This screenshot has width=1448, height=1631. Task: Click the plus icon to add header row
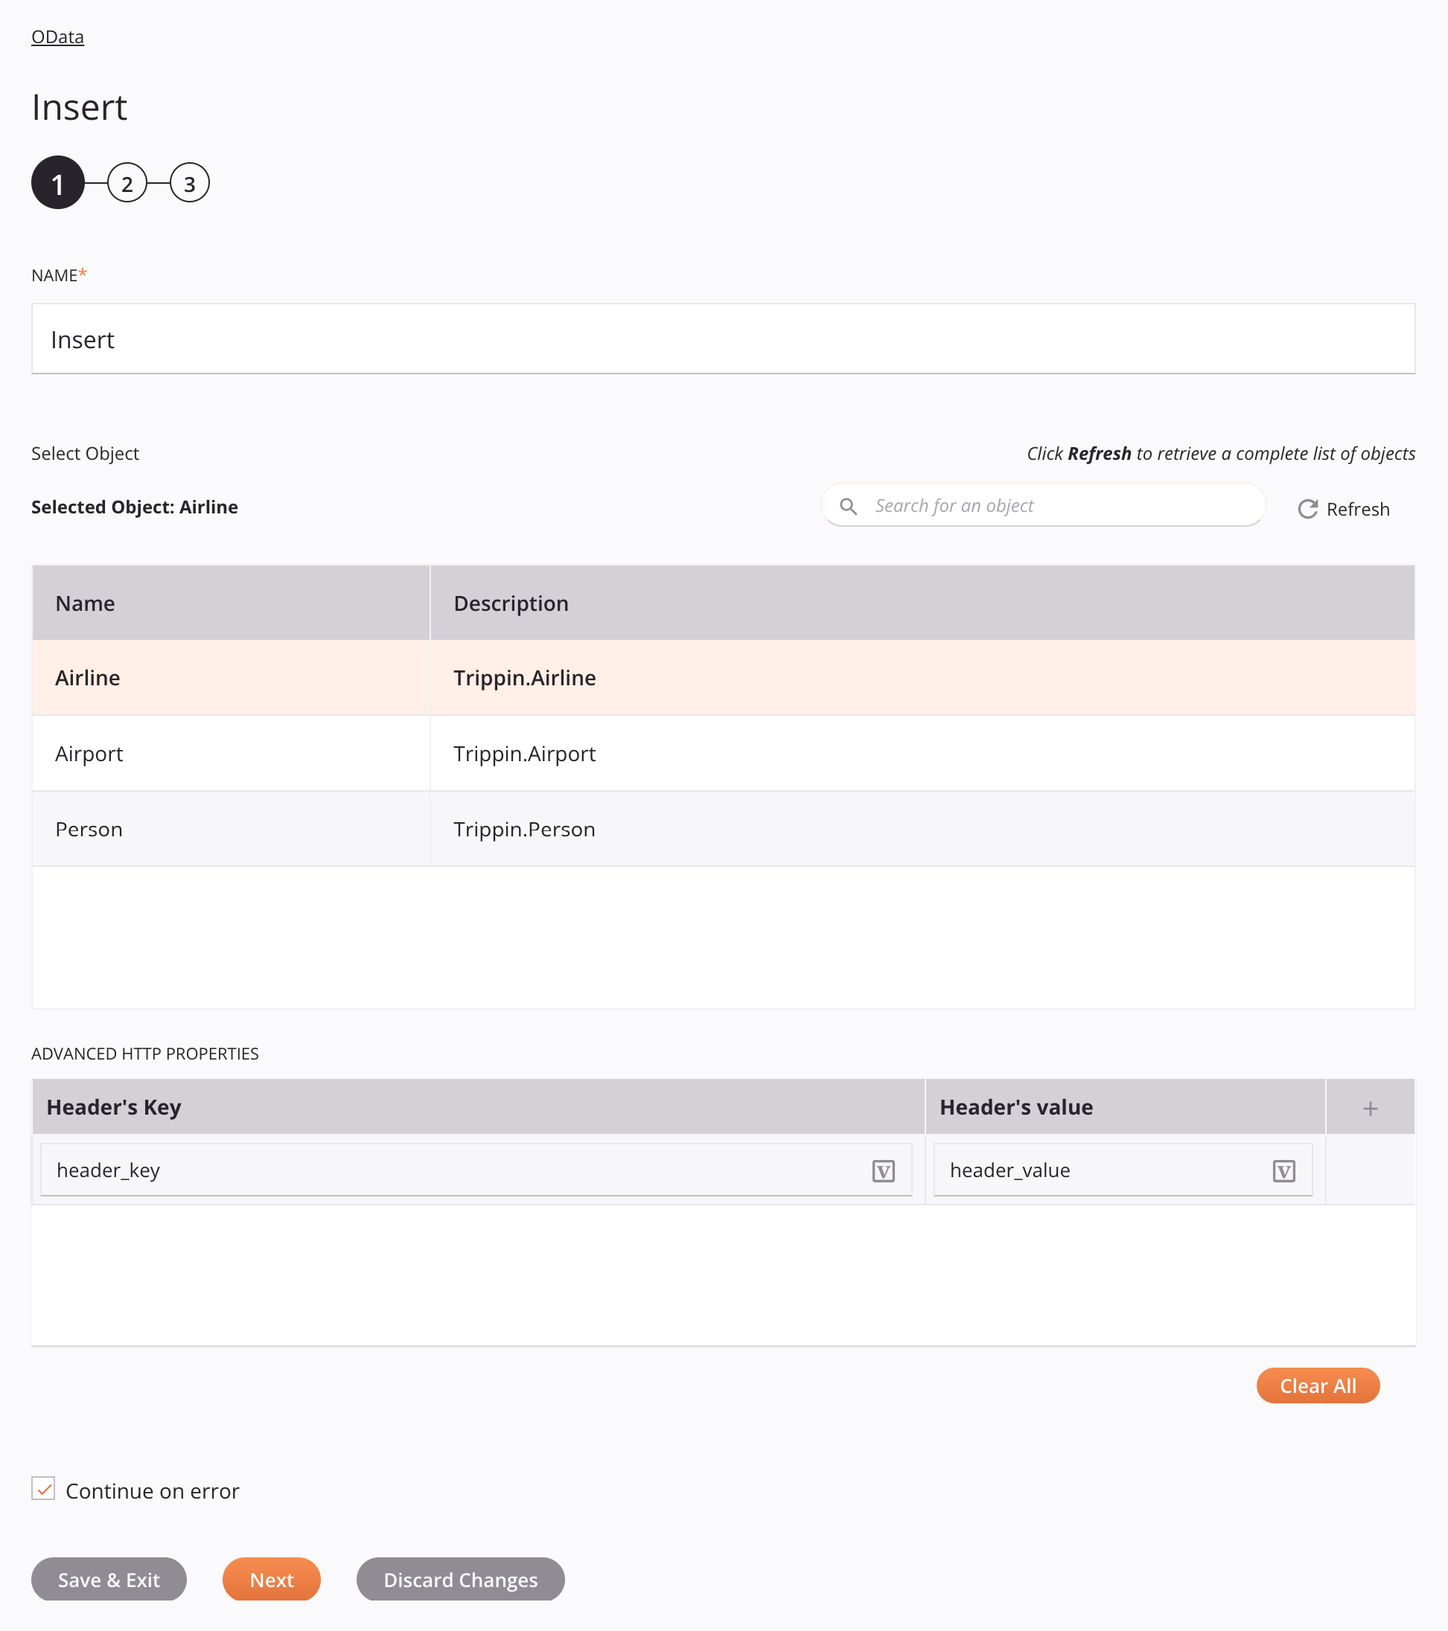point(1371,1107)
